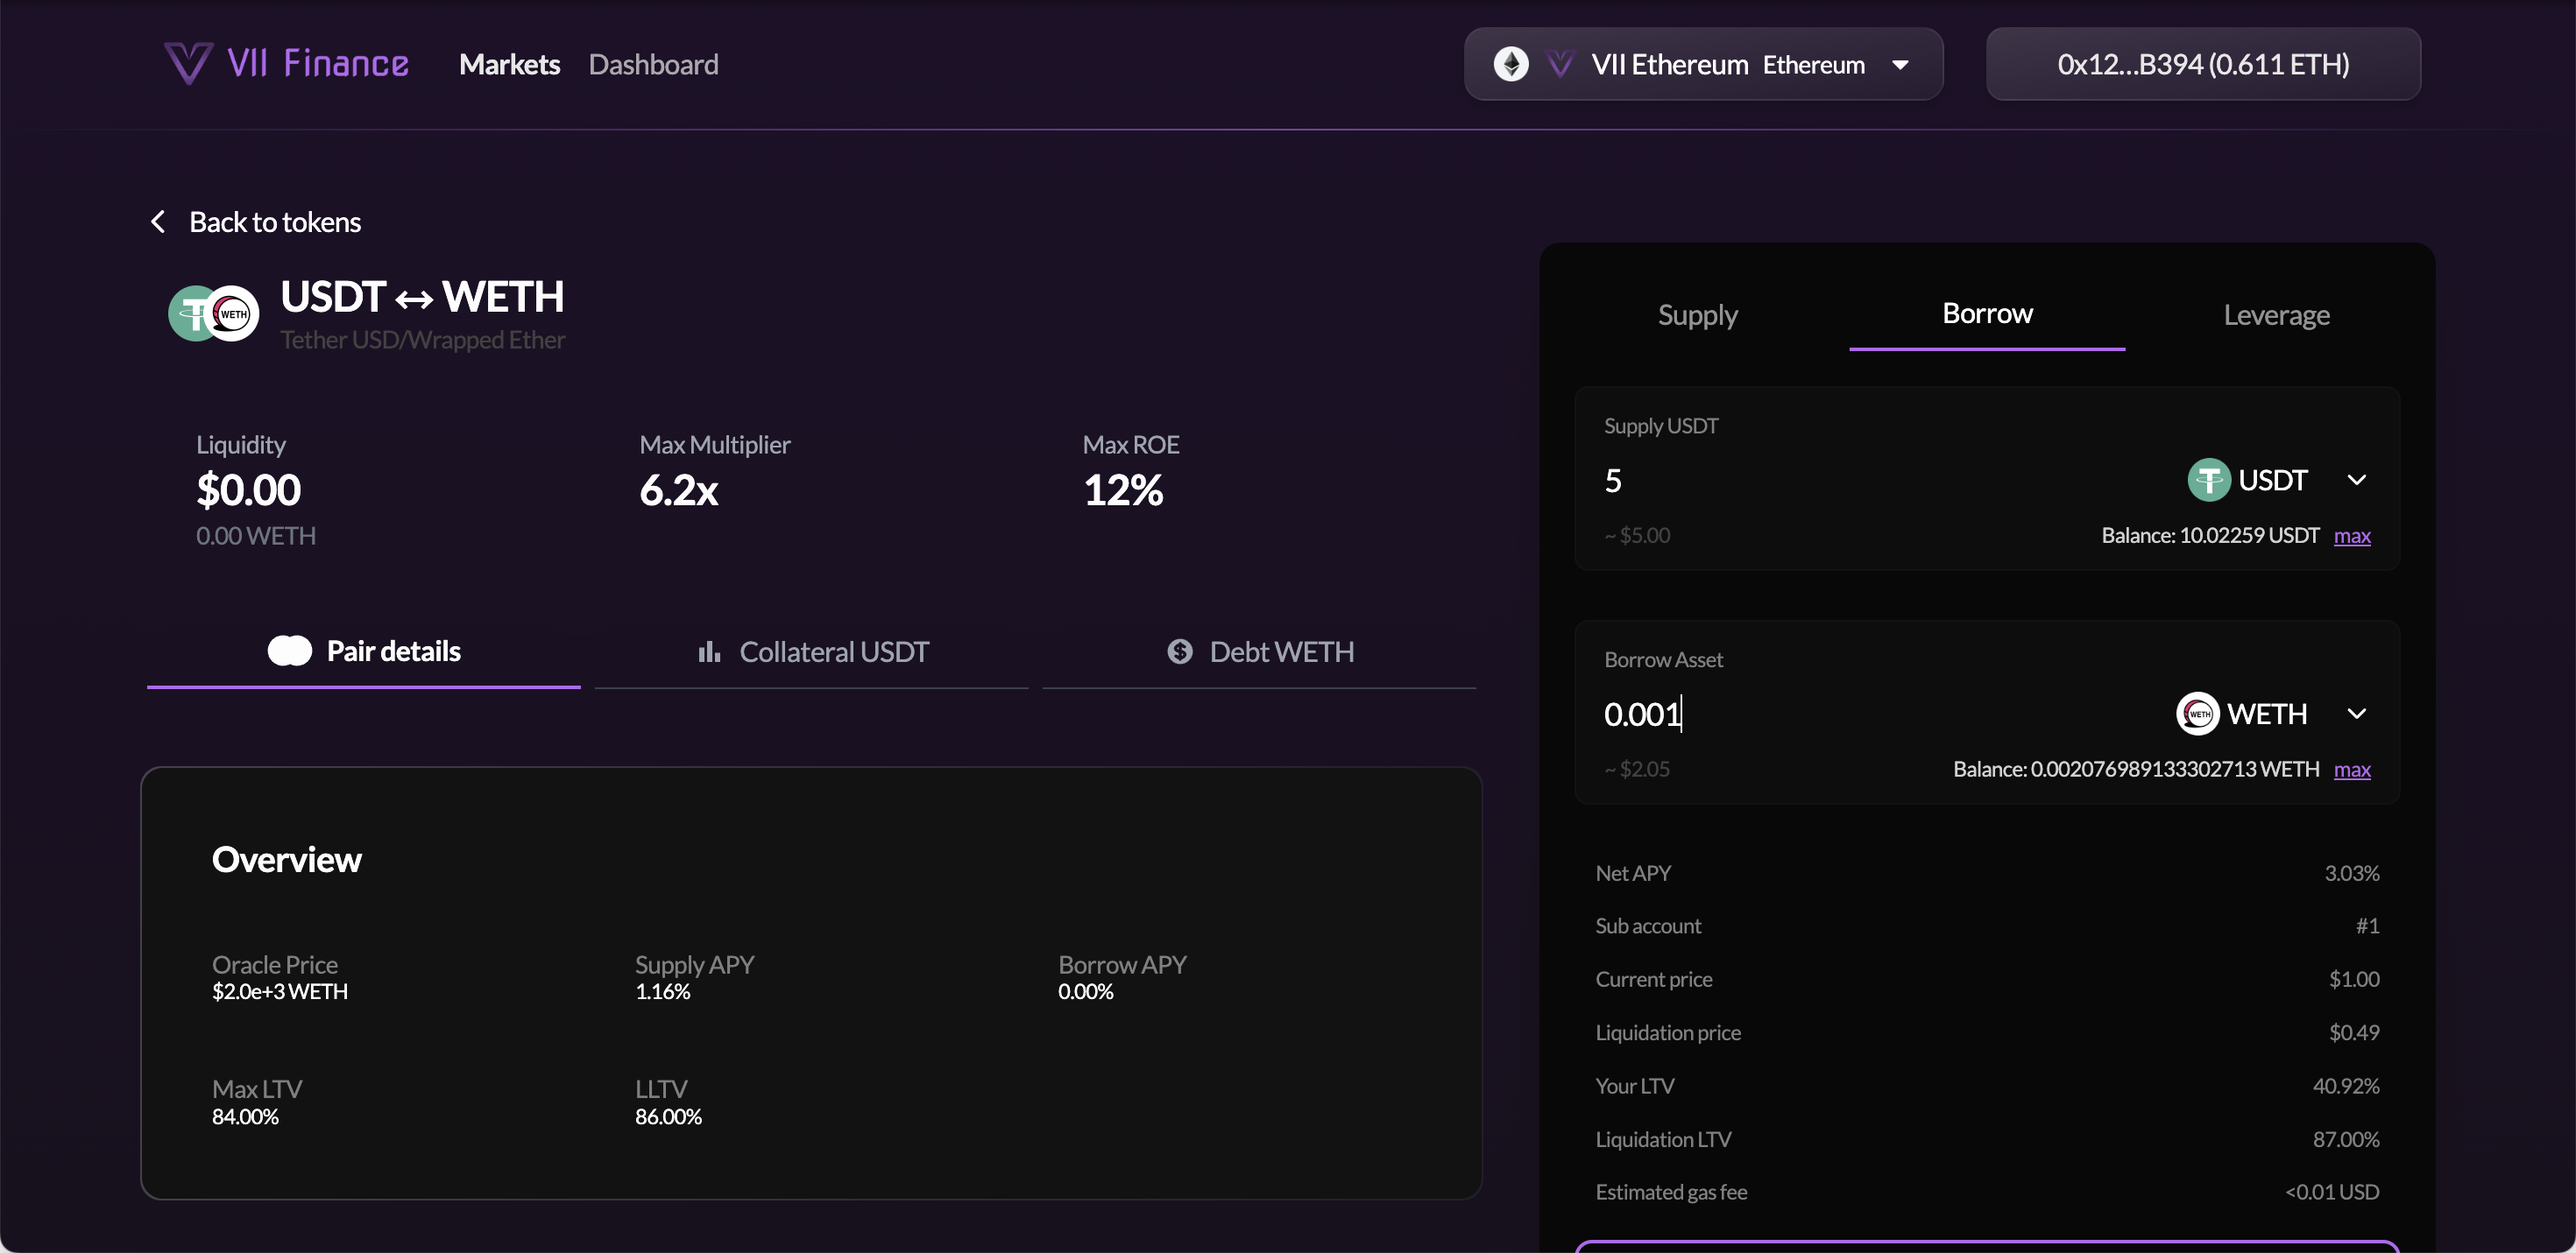Click the back chevron beside Back to tokens
Viewport: 2576px width, 1253px height.
(157, 221)
